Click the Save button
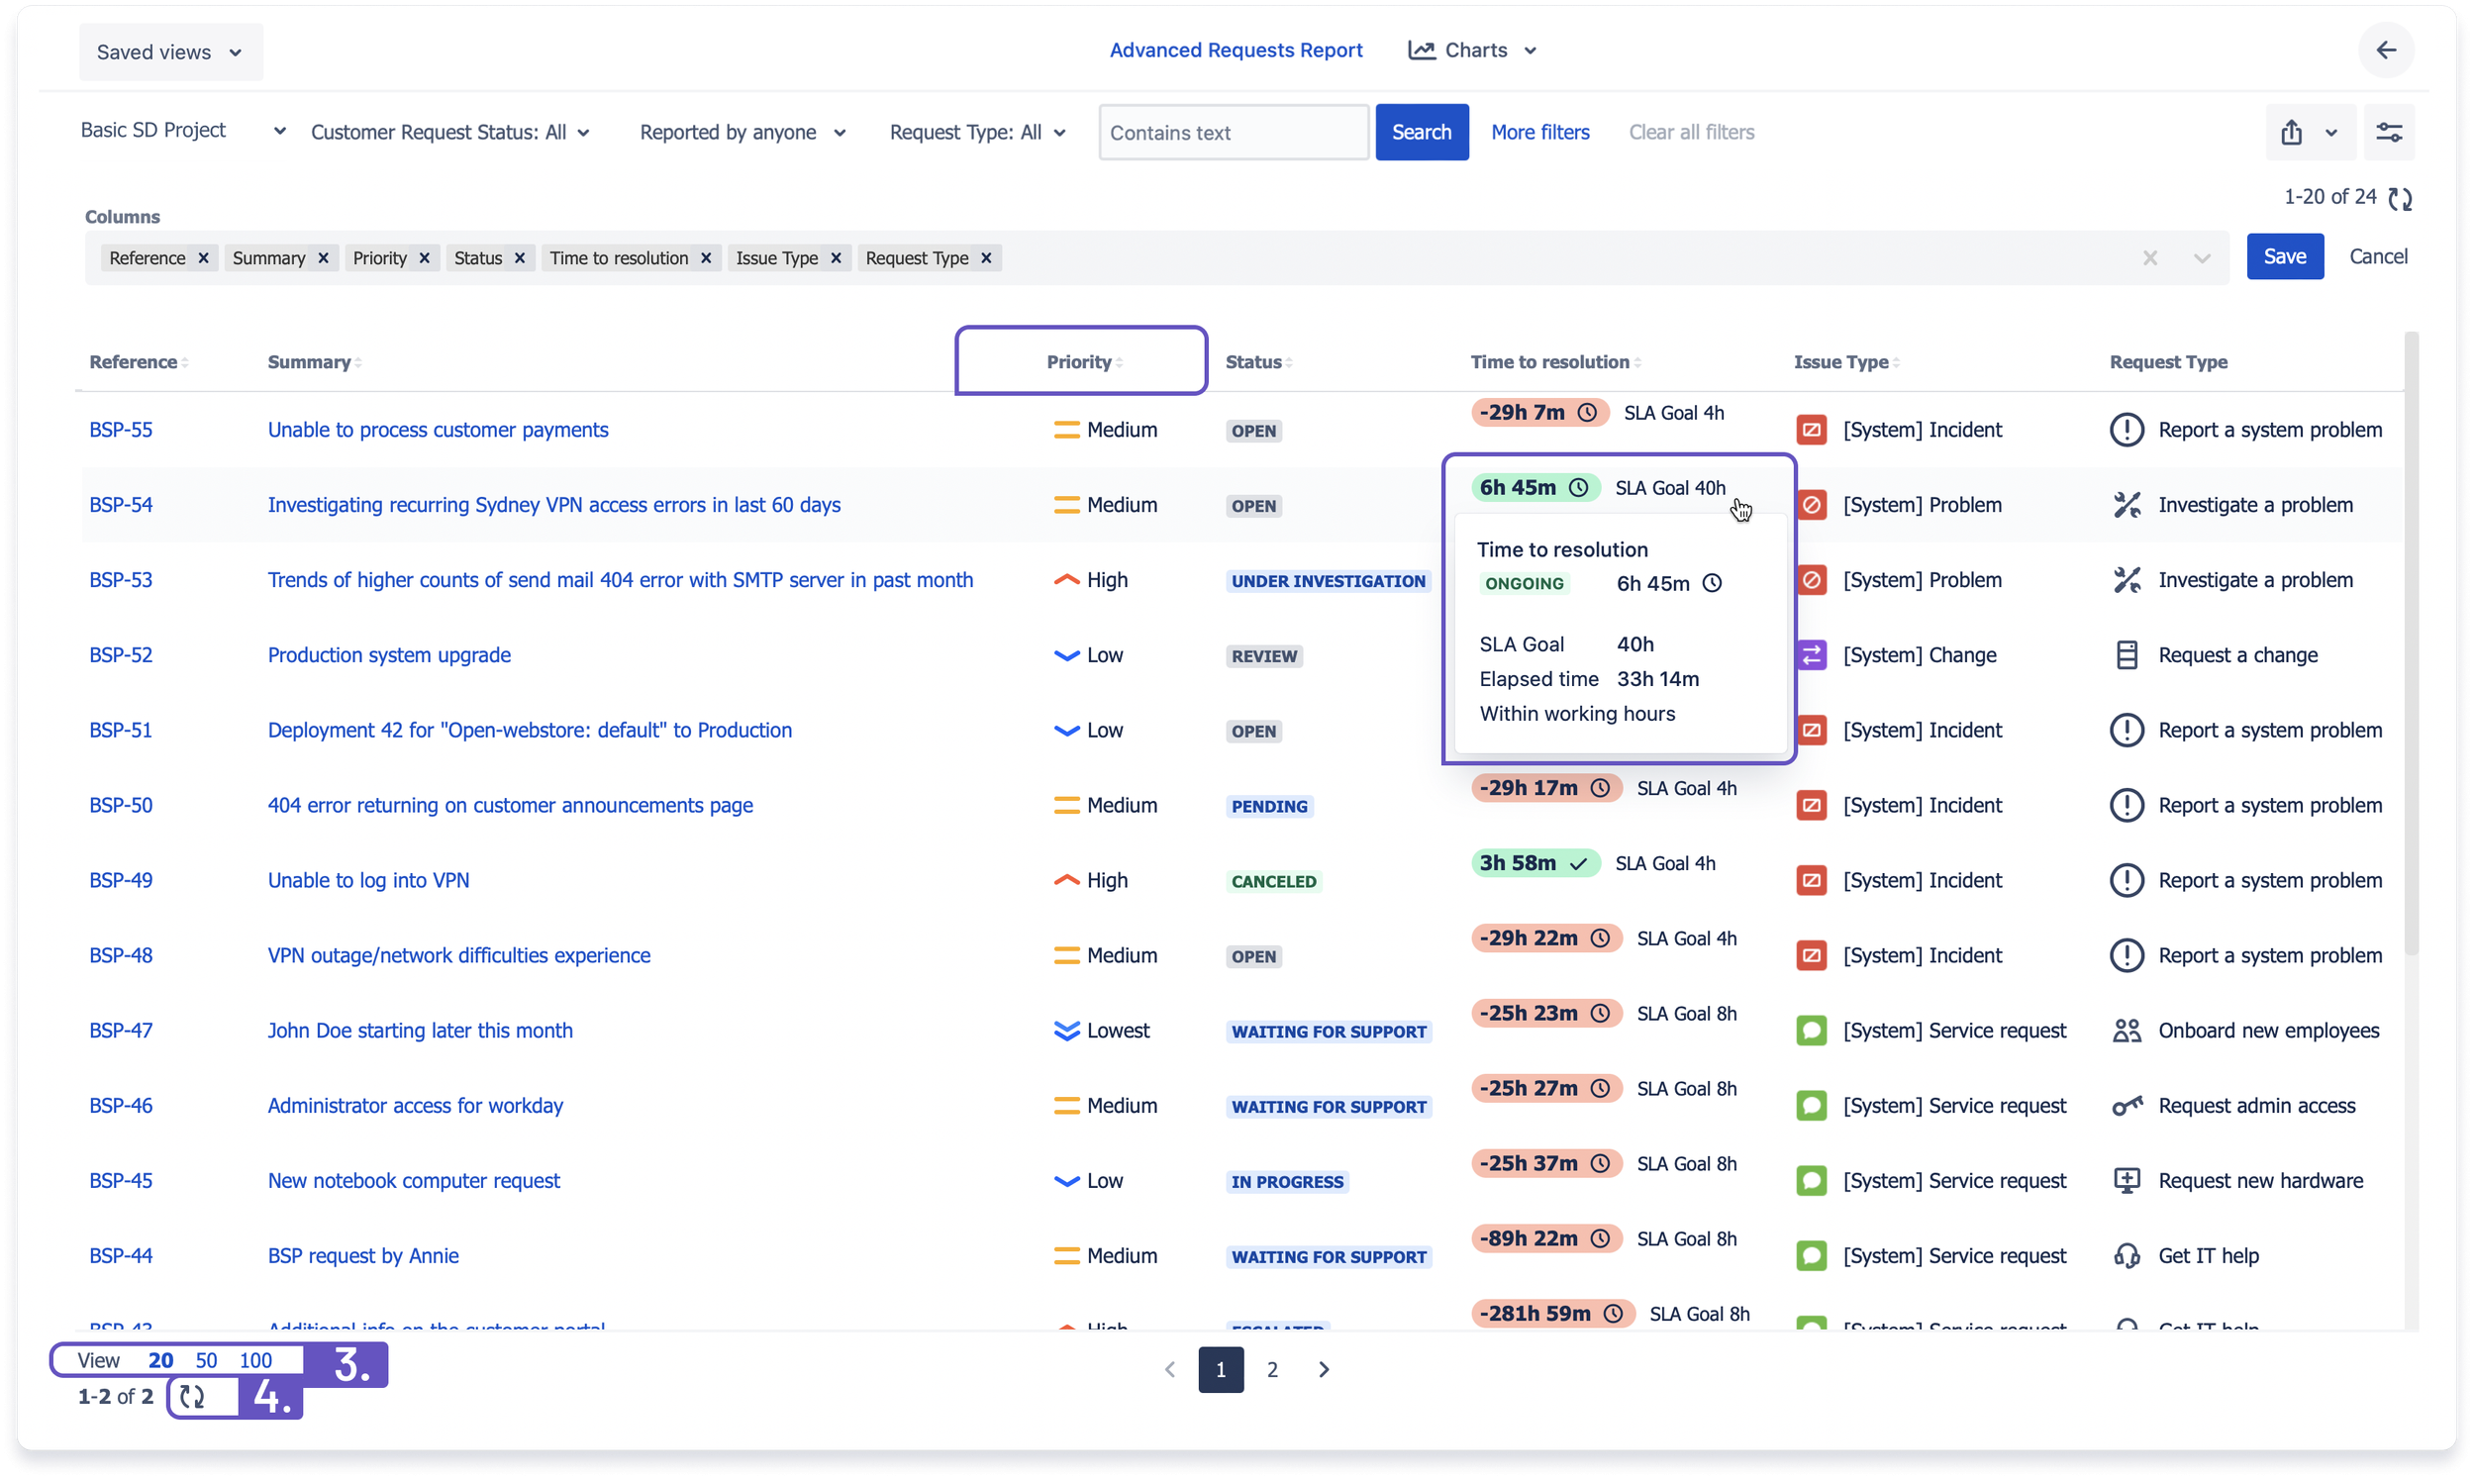The height and width of the screenshot is (1479, 2474). (2284, 257)
